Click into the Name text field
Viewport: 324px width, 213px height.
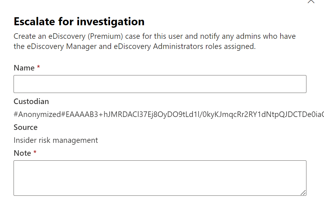pyautogui.click(x=160, y=84)
